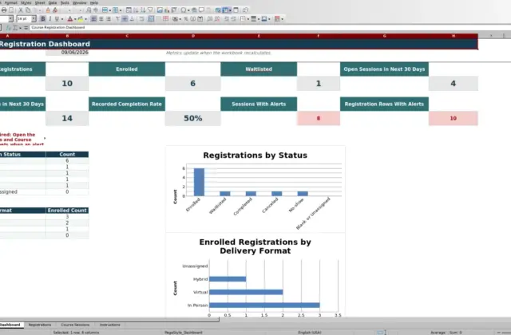The image size is (511, 335).
Task: Click the Format as Date icon
Action: [200, 19]
